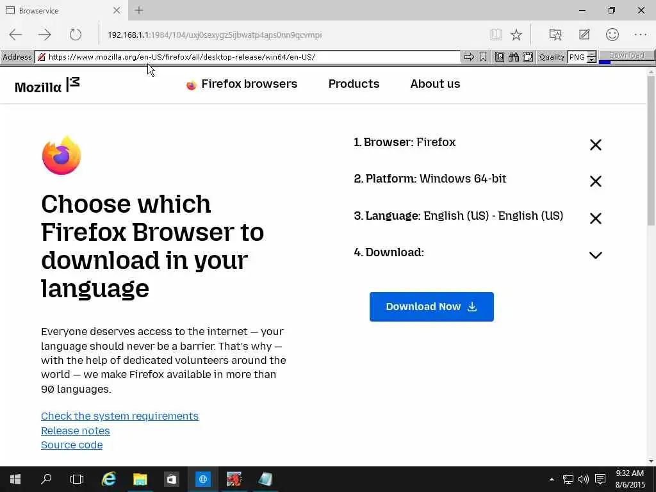Click the Download Now button
Image resolution: width=656 pixels, height=492 pixels.
pyautogui.click(x=431, y=307)
